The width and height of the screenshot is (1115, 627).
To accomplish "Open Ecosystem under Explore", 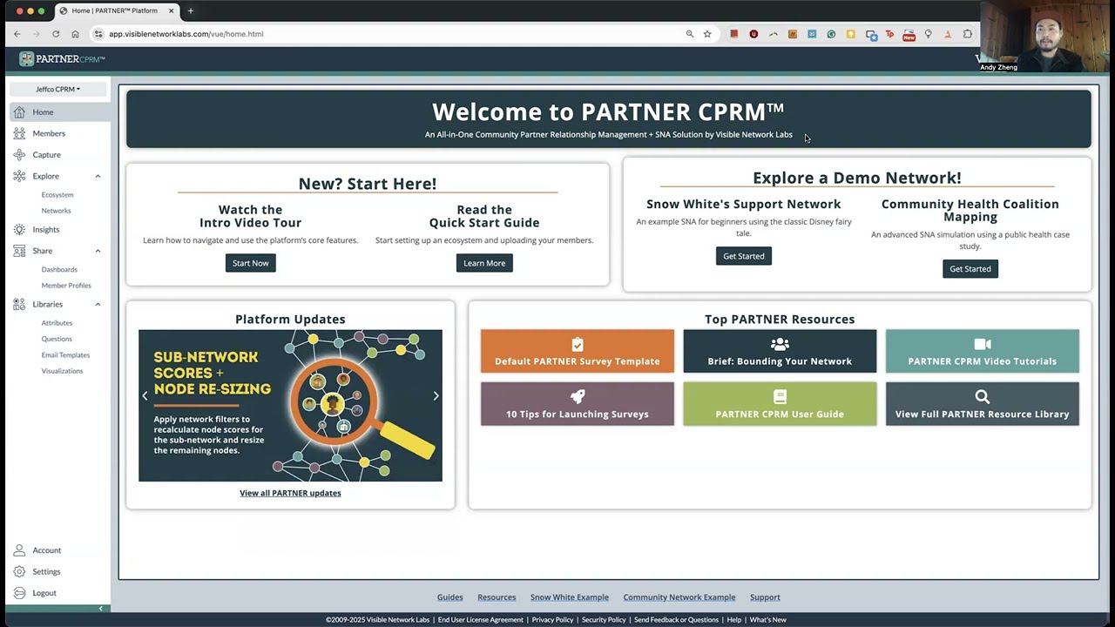I will pyautogui.click(x=57, y=195).
